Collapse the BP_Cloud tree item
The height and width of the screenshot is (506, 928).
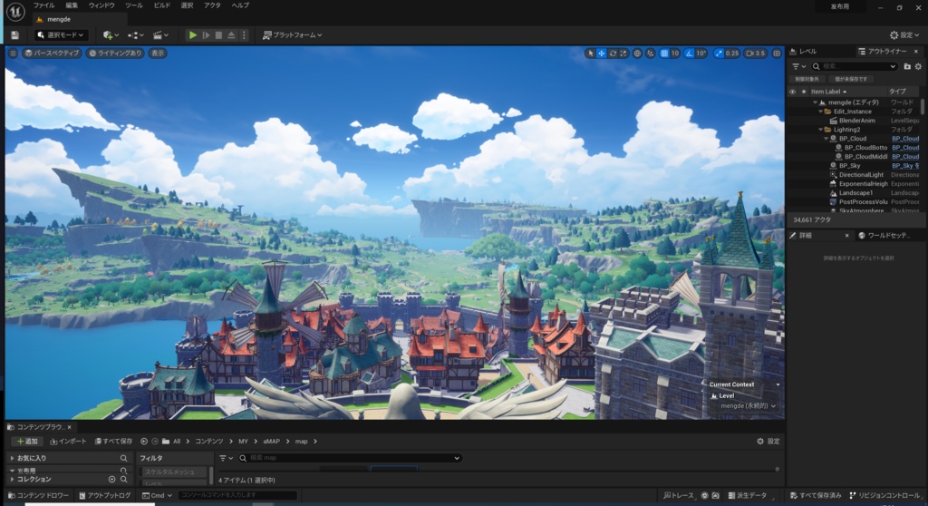[826, 139]
